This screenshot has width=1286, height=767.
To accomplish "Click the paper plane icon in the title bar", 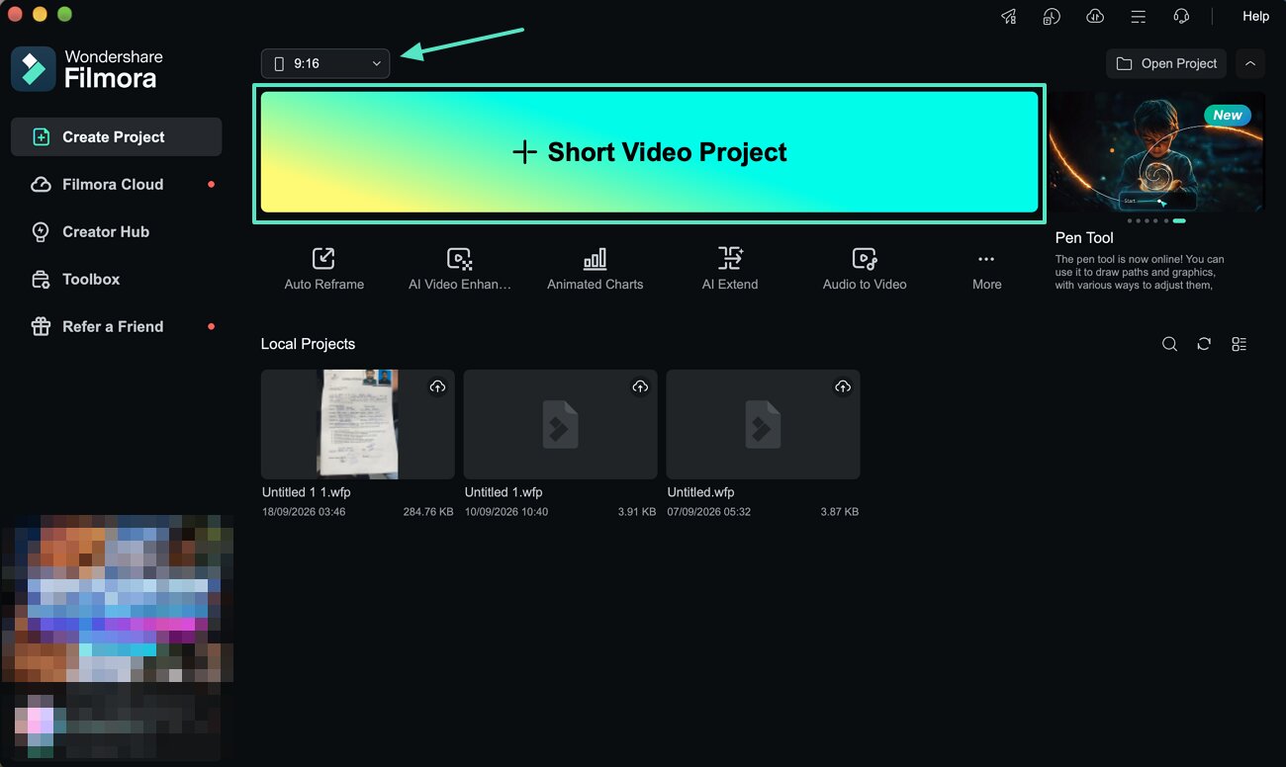I will point(1008,16).
